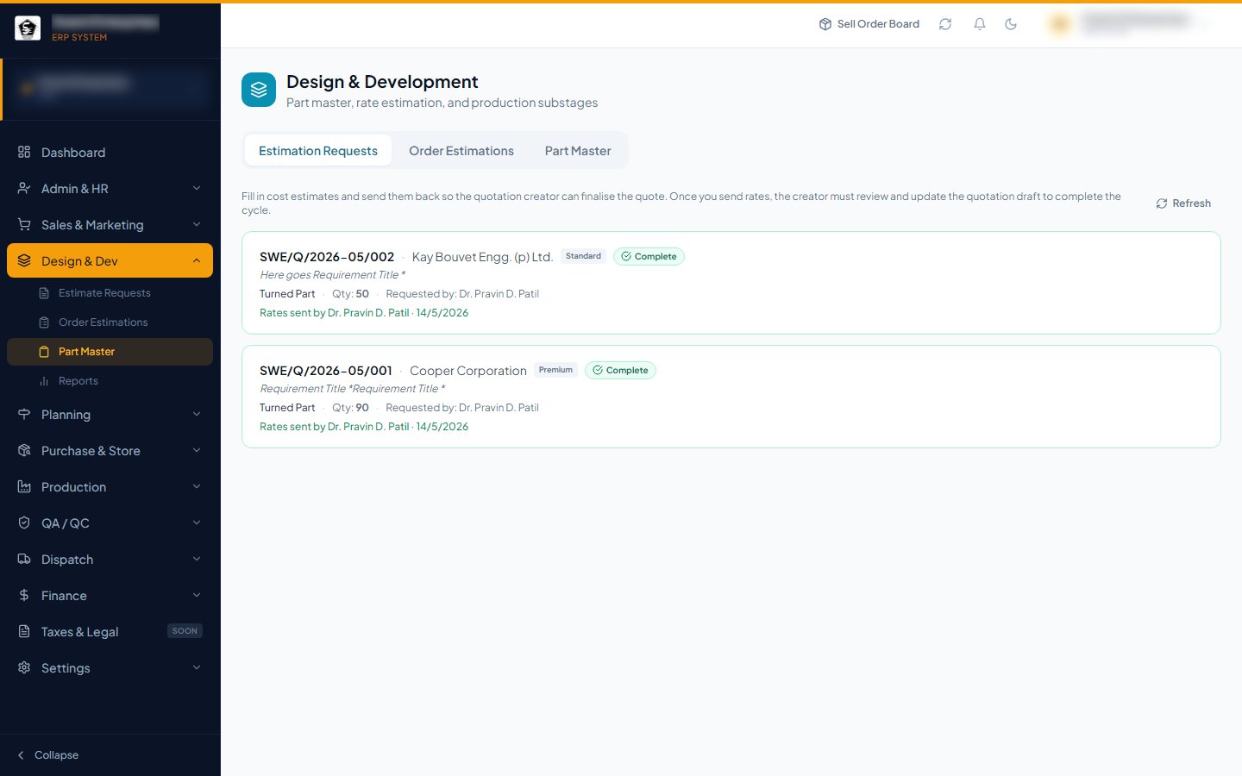Screen dimensions: 1242x776
Task: Collapse Design & Dev chevron
Action: (x=197, y=261)
